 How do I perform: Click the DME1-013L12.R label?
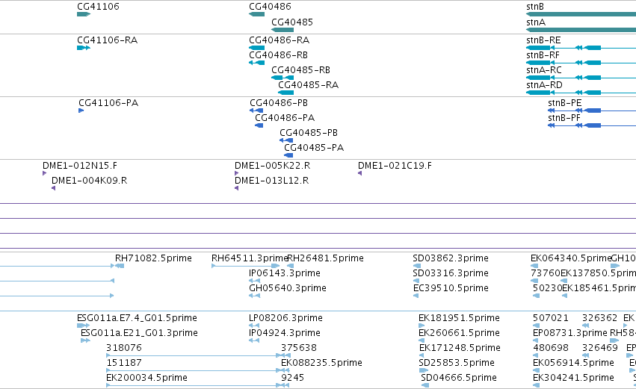(272, 181)
